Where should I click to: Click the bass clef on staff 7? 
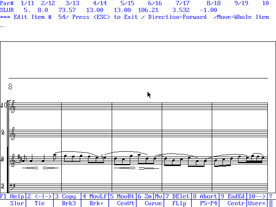(x=13, y=186)
